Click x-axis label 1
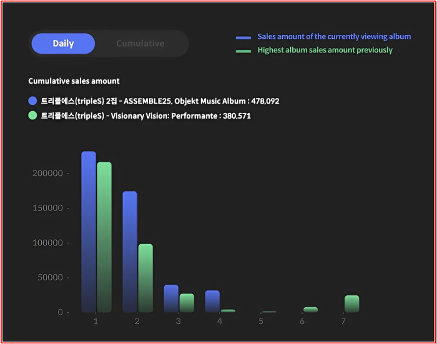 click(96, 321)
